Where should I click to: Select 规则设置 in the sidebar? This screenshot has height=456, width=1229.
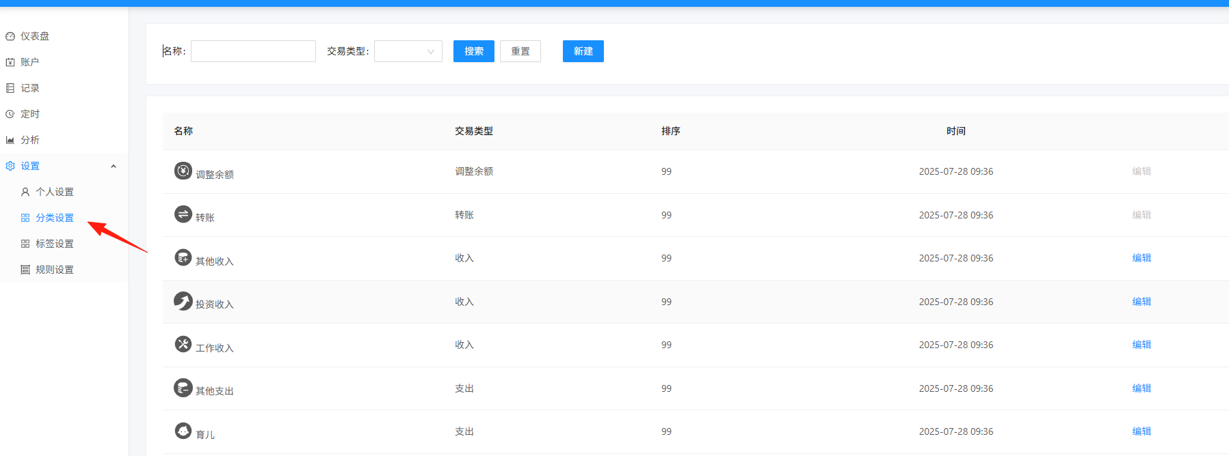[x=47, y=270]
